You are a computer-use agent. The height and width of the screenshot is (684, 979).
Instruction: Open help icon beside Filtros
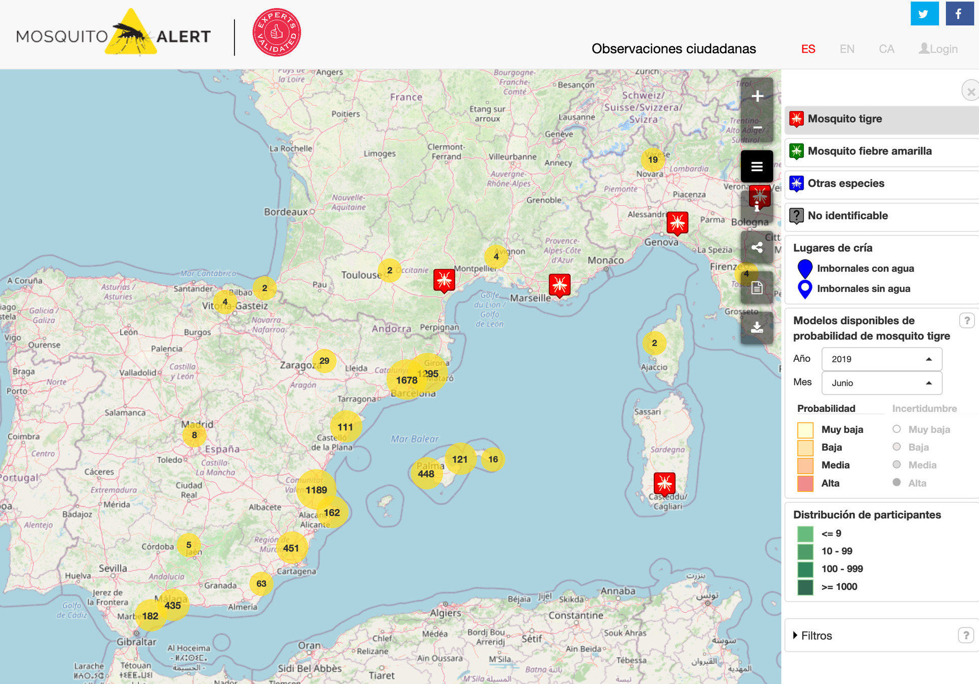[x=965, y=635]
